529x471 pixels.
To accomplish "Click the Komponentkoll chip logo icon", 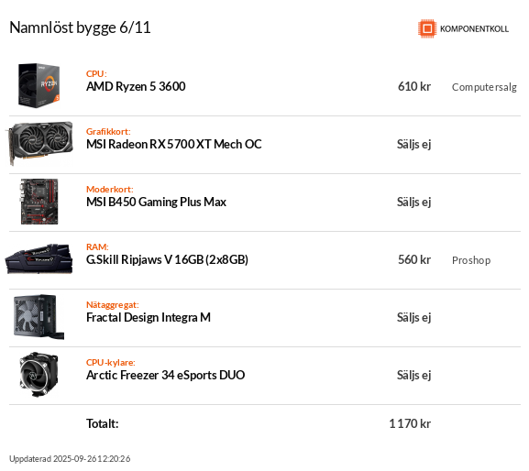I will [x=427, y=28].
